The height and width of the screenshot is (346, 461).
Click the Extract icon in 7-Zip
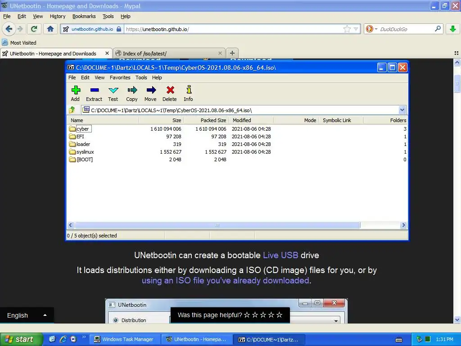94,94
